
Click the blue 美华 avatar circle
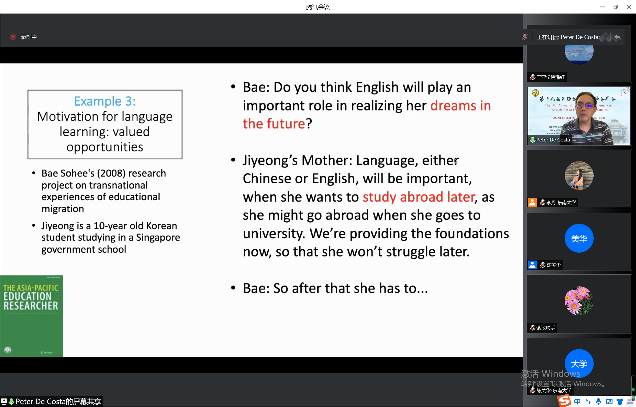pos(579,238)
